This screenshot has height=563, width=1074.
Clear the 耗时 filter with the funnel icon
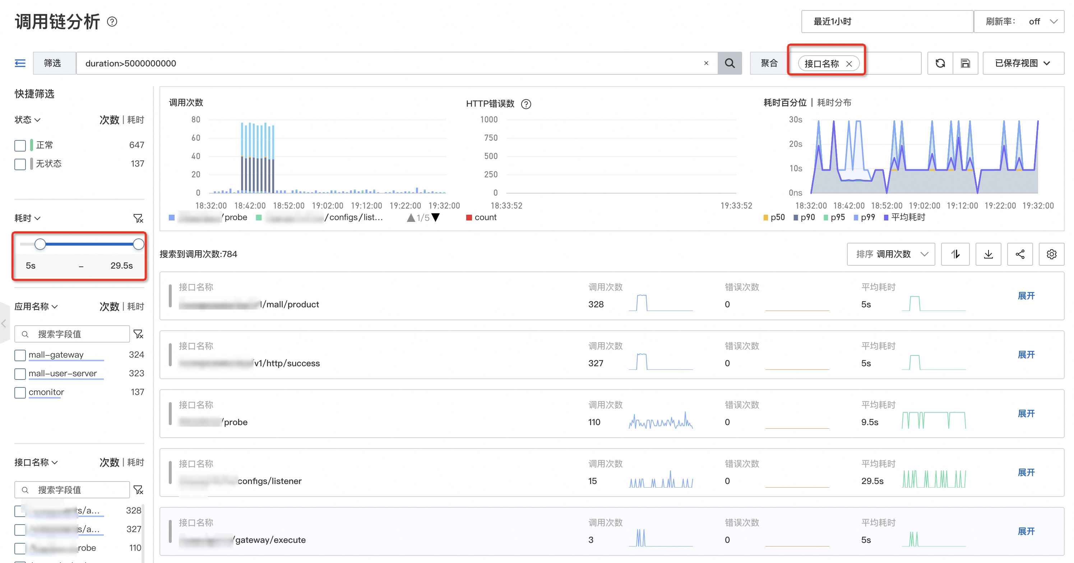pyautogui.click(x=138, y=218)
